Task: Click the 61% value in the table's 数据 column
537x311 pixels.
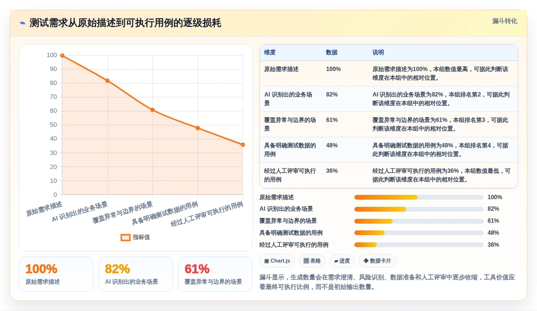Action: click(332, 120)
